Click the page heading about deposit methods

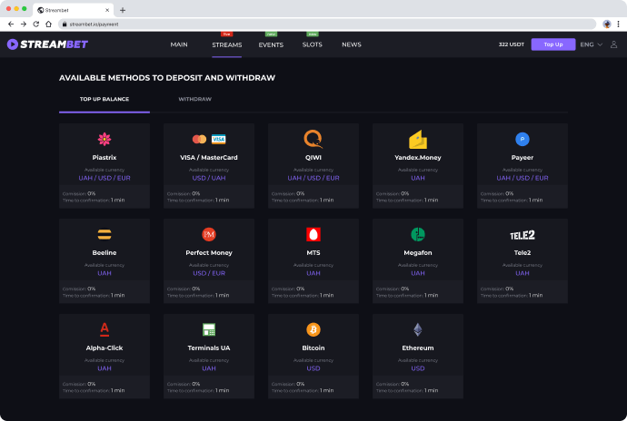[167, 78]
